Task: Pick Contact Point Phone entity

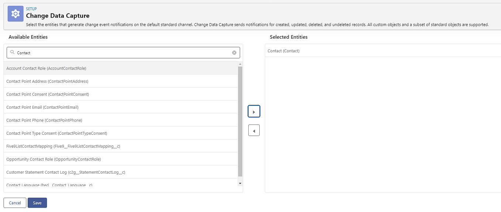Action: pyautogui.click(x=44, y=120)
